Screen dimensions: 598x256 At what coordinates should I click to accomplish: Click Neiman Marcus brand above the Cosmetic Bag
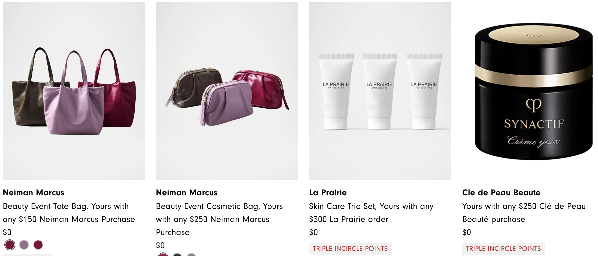point(187,193)
